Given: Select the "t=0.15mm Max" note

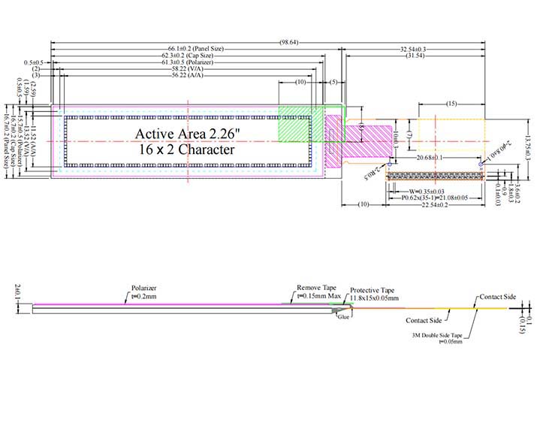Looking at the screenshot, I should [x=319, y=296].
